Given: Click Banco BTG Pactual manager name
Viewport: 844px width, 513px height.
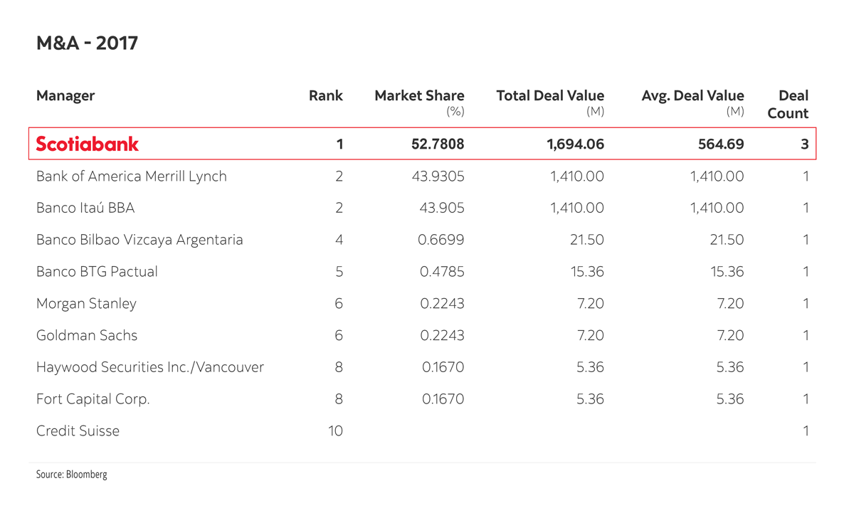Looking at the screenshot, I should pos(97,272).
